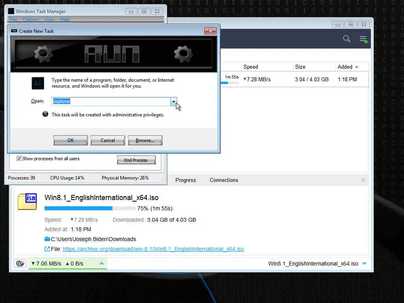
Task: Click Physical Memory: 26% status entry
Action: tap(125, 178)
